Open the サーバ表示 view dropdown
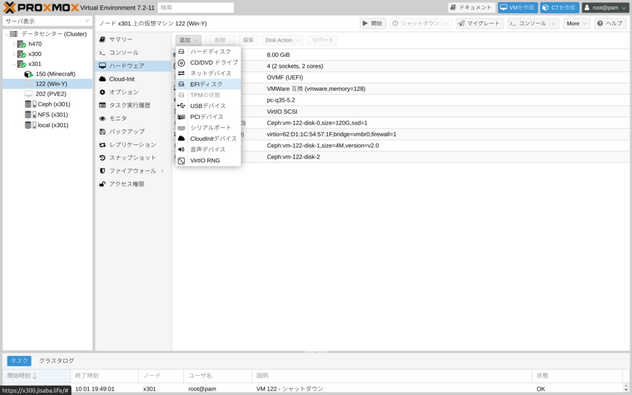The image size is (632, 395). [48, 21]
